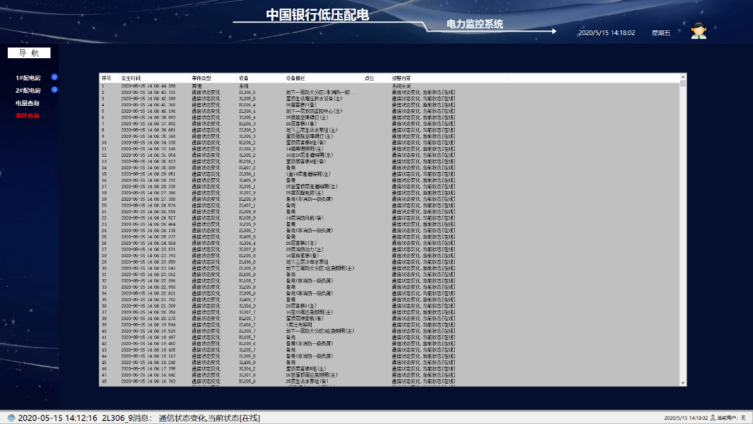The image size is (753, 424).
Task: Click timestamp 14:06:44.398 in row 1
Action: (x=148, y=86)
